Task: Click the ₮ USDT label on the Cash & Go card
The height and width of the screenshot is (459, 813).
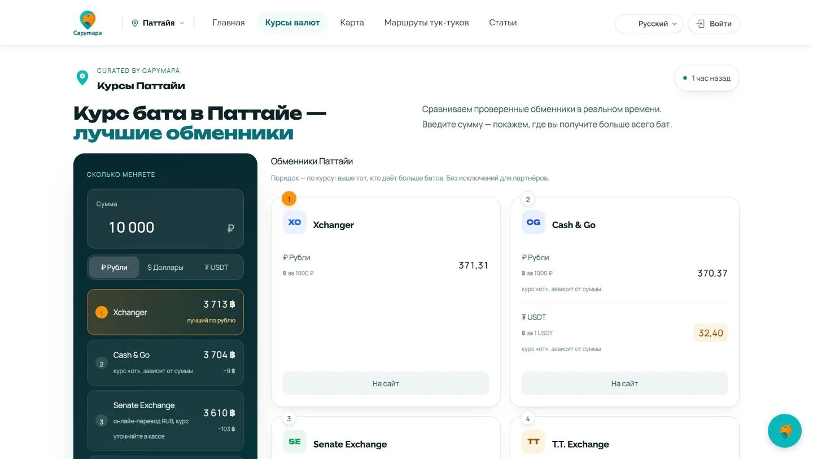Action: coord(534,317)
